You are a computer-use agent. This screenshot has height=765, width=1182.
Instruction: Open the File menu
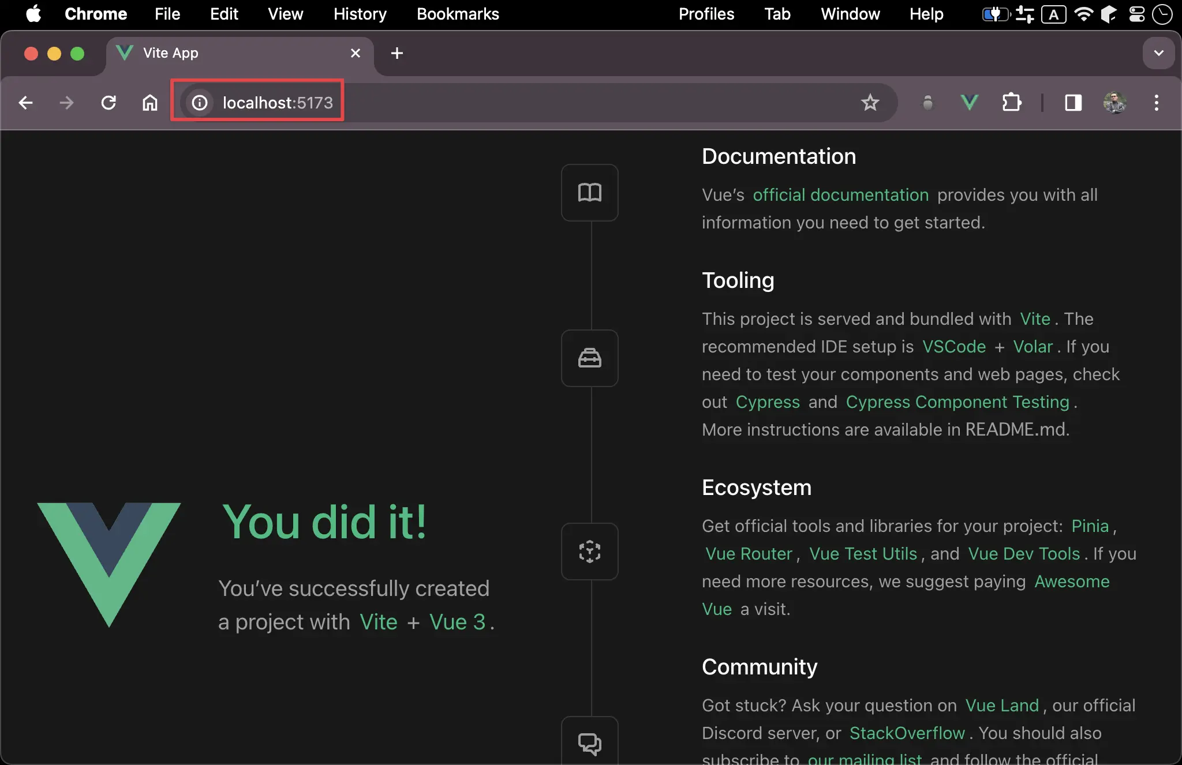point(167,14)
